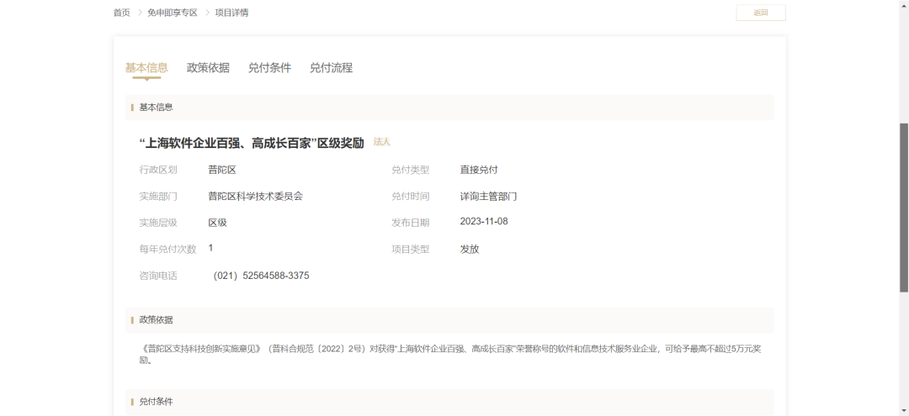The width and height of the screenshot is (909, 416).
Task: Click the 法人 tag beside the title
Action: pyautogui.click(x=382, y=142)
